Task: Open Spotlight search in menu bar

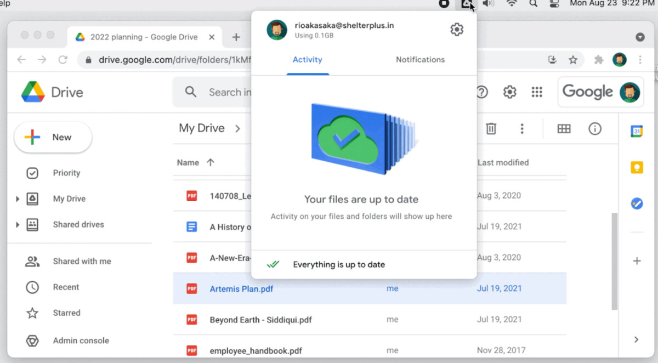Action: pos(533,4)
